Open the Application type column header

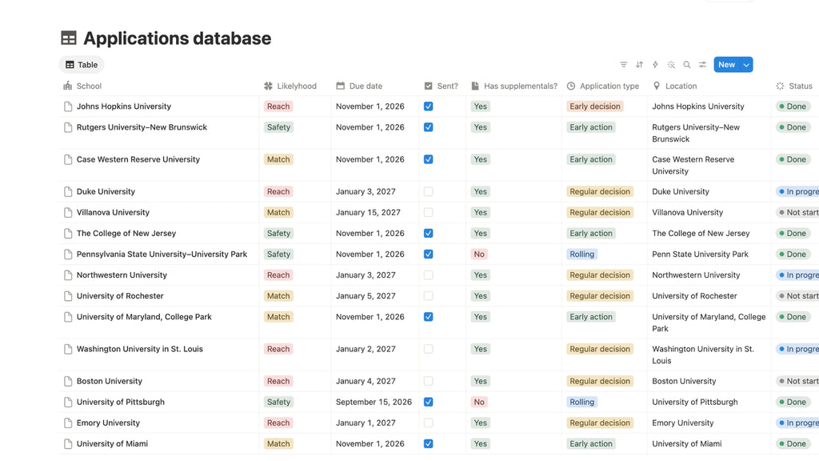[603, 86]
